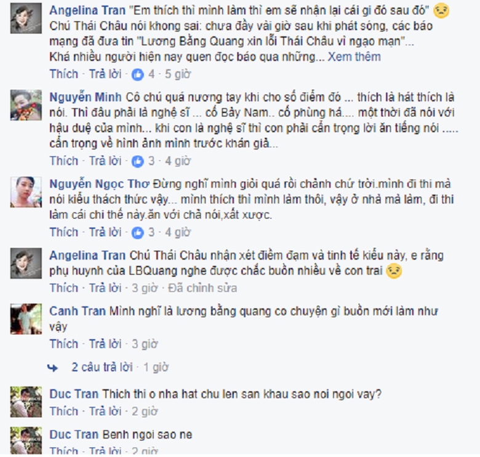Open Duc Tran's avatar beside the "Benh ngoi sao" comment
The width and height of the screenshot is (480, 457).
click(26, 440)
